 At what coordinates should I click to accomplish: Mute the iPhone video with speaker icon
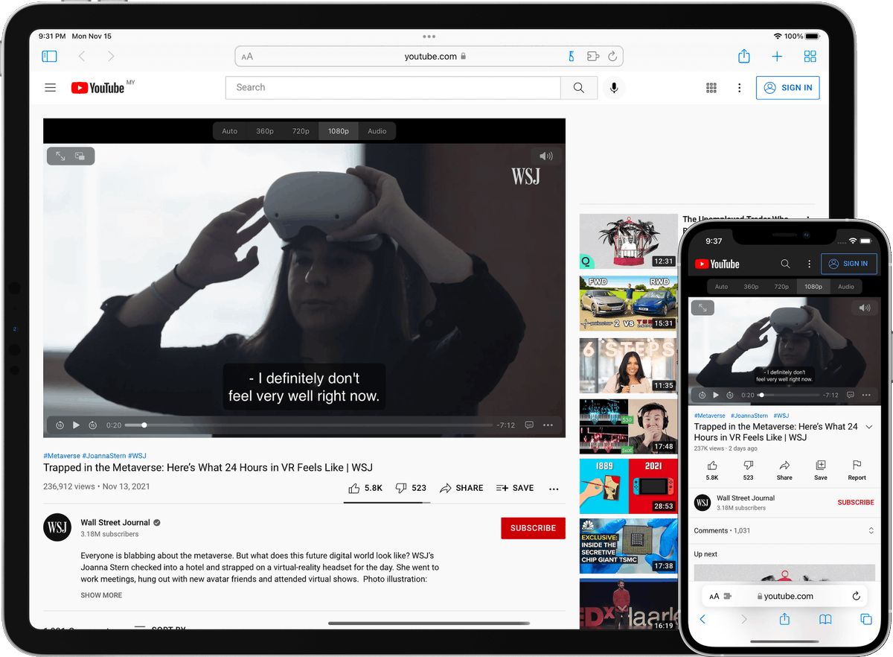[864, 308]
